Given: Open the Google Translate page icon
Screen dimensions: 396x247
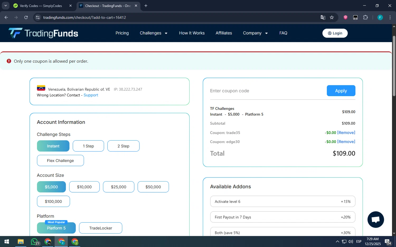Looking at the screenshot, I should tap(323, 17).
